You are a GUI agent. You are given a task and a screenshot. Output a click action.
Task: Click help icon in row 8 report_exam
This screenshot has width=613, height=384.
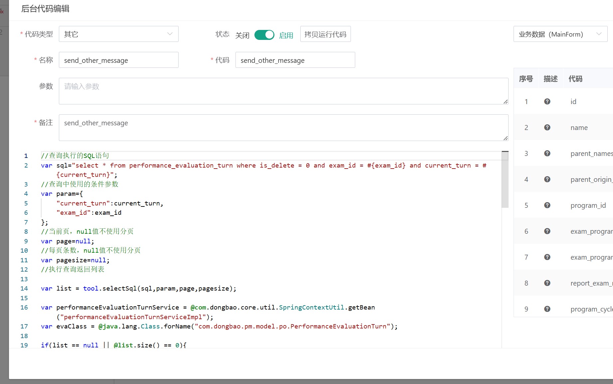[547, 283]
